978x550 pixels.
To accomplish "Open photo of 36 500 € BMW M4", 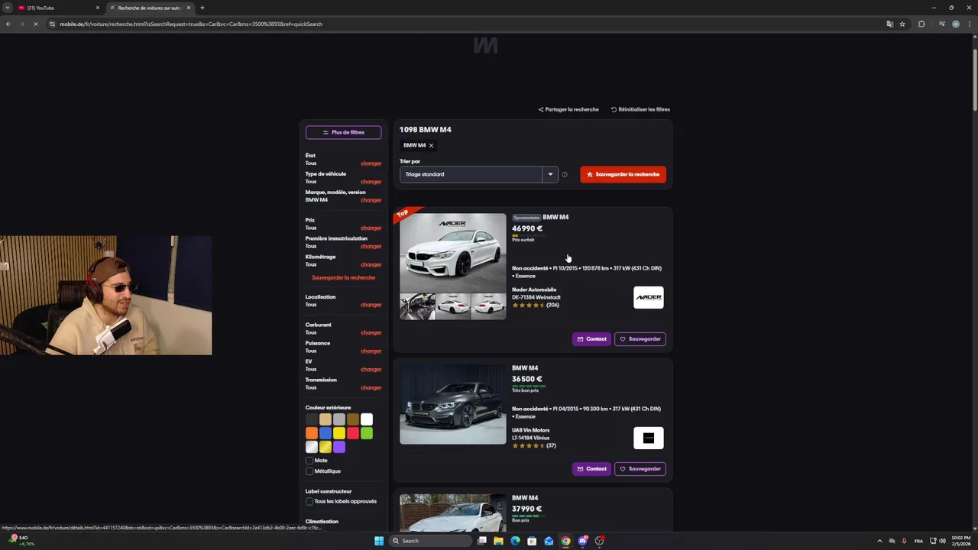I will coord(452,404).
